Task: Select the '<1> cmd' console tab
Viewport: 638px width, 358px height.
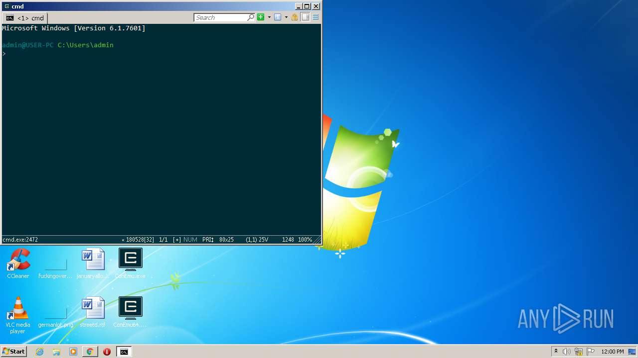Action: 24,18
